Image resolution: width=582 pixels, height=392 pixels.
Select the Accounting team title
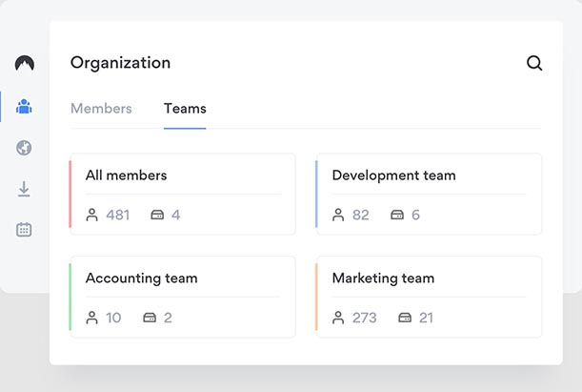141,279
